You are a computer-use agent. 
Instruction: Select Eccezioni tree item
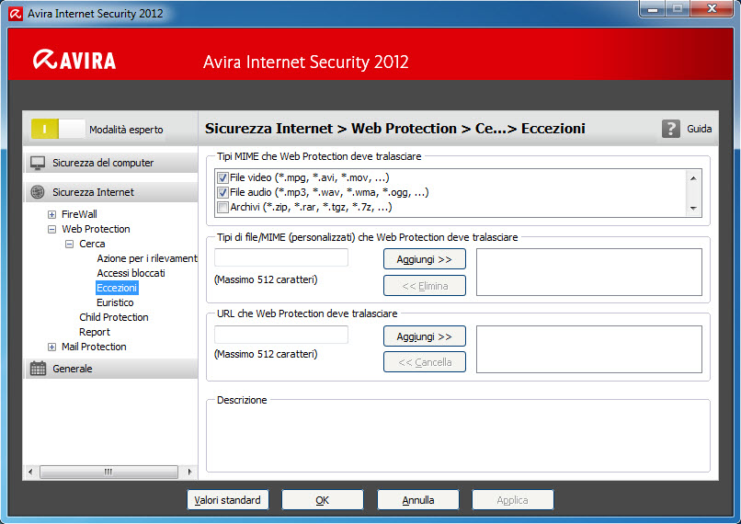(117, 288)
